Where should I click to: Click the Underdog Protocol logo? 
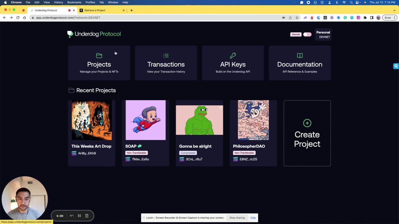point(94,34)
